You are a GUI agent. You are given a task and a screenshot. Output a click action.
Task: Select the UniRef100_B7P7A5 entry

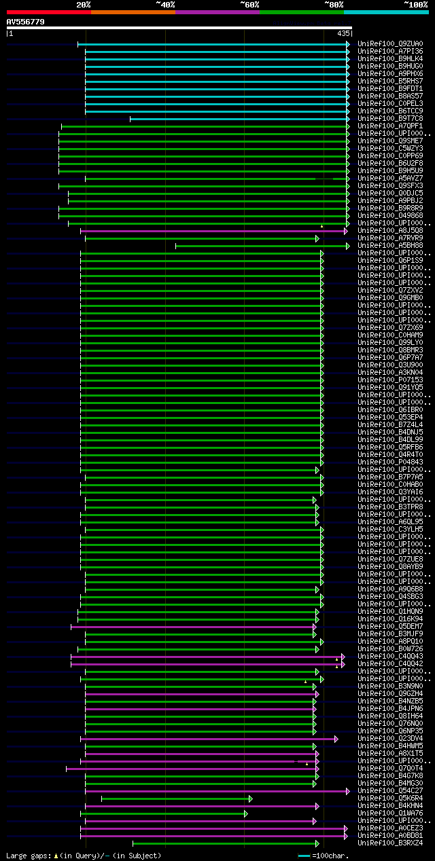click(390, 477)
